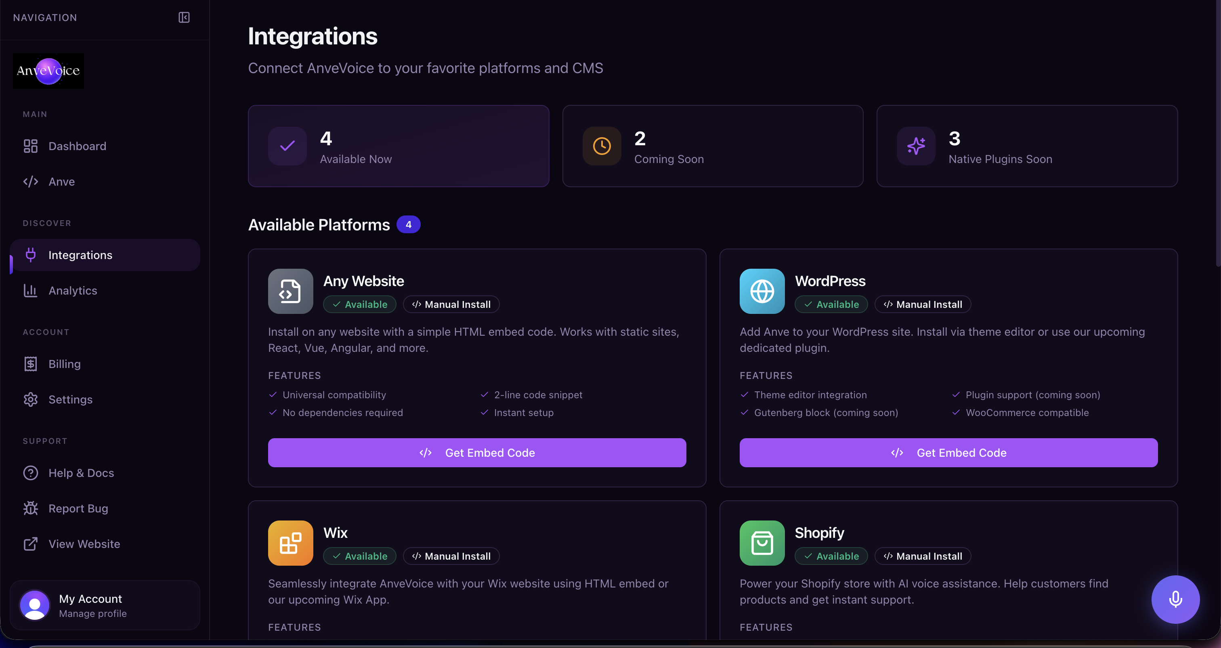Click the Native Plugins sparkle icon

click(916, 146)
